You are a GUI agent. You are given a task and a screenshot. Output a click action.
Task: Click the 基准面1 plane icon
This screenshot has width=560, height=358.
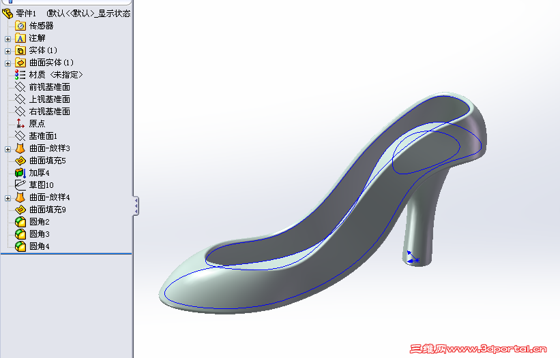pyautogui.click(x=20, y=136)
